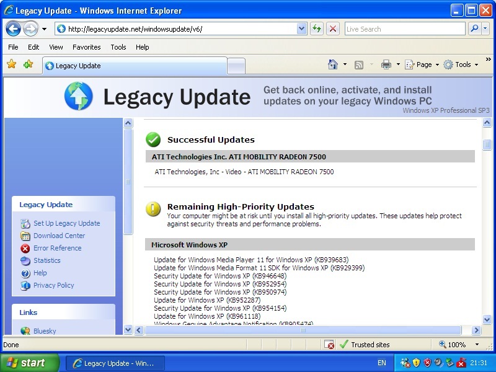Screen dimensions: 496x372
Task: Expand the address bar URL dropdown
Action: (302, 29)
